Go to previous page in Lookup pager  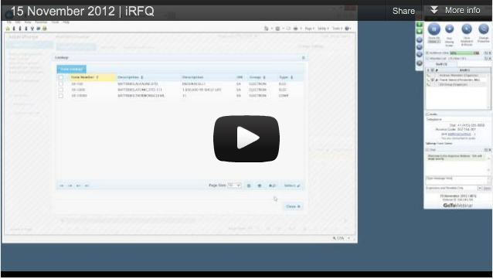[x=70, y=185]
